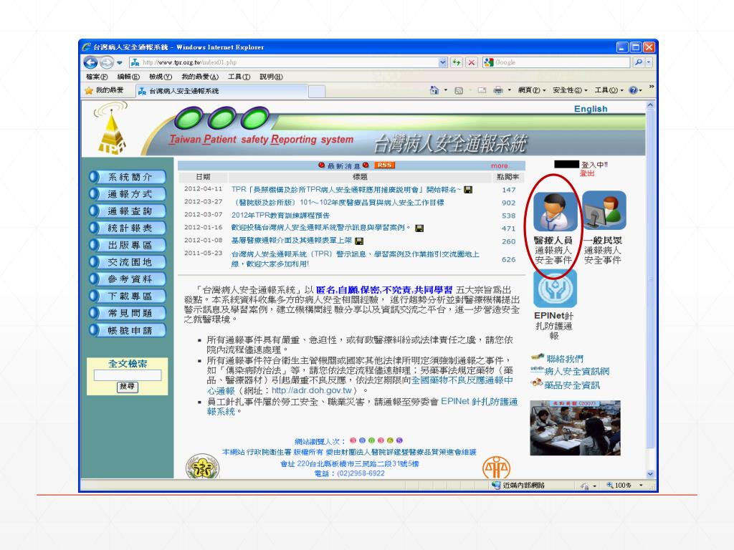This screenshot has width=734, height=550.
Task: Click the new tab button beside the page tab
Action: 317,91
